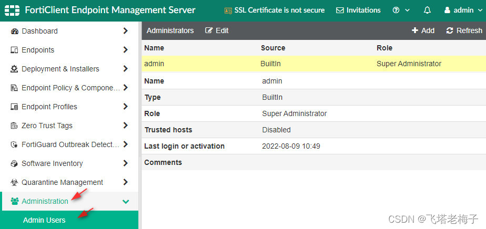The height and width of the screenshot is (229, 486).
Task: Click Super Administrator in highlighted row
Action: click(409, 64)
